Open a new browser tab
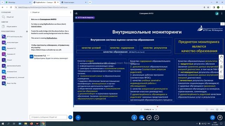 [90, 2]
